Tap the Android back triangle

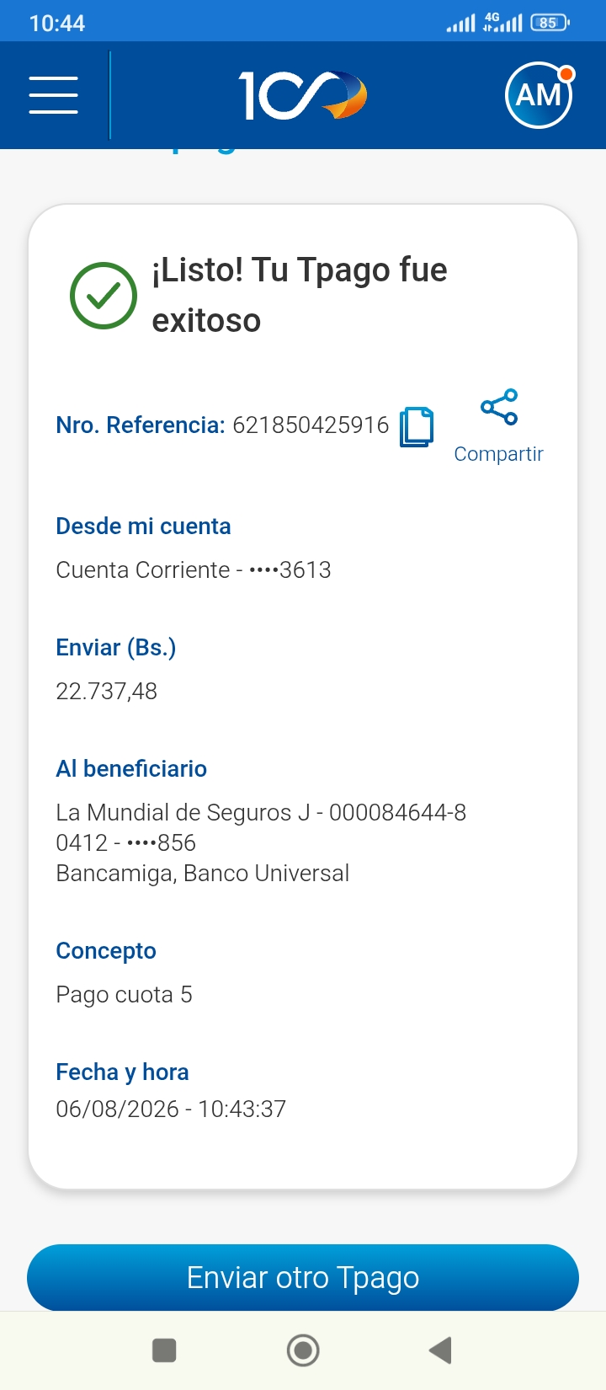click(x=440, y=1350)
